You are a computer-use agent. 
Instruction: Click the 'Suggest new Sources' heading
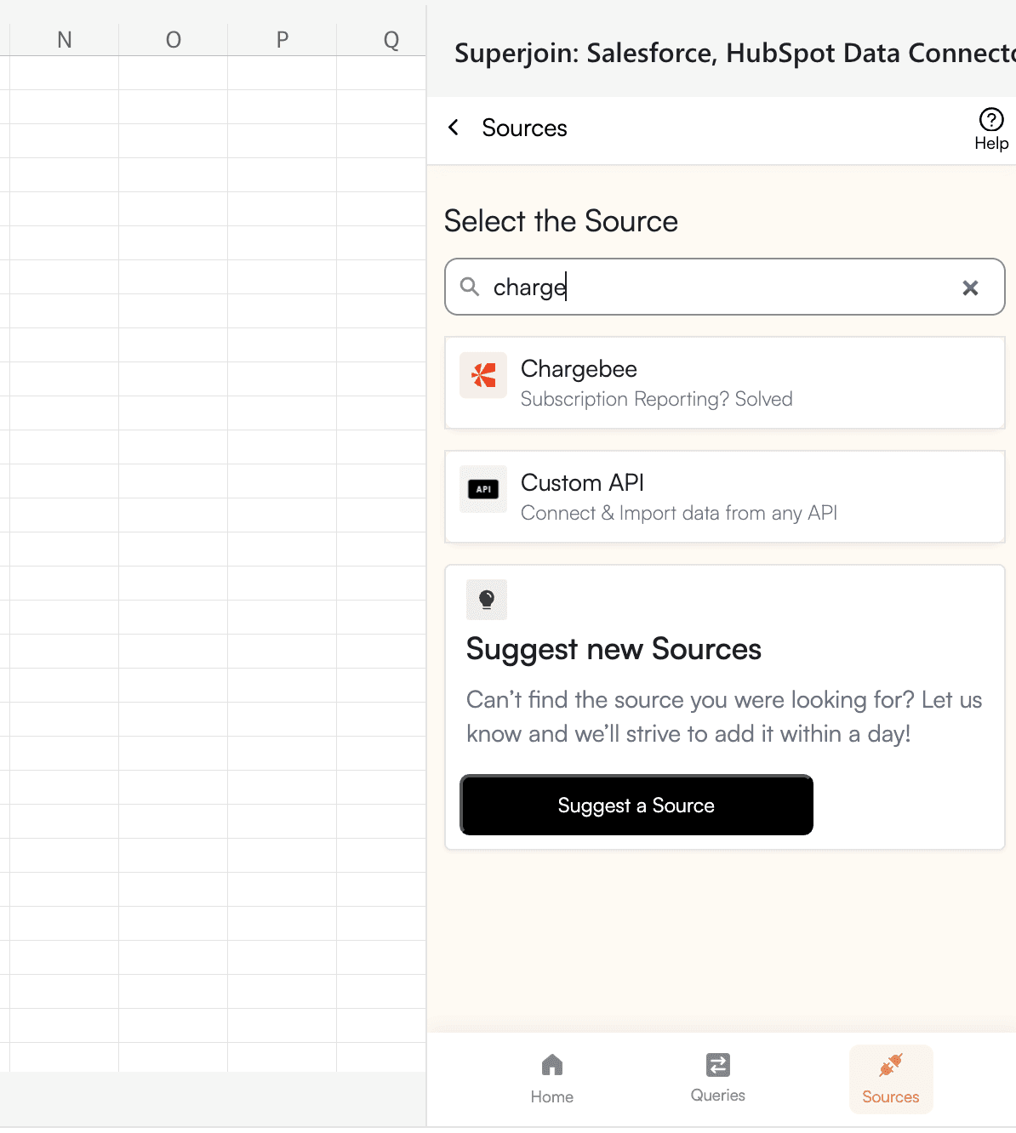coord(614,649)
